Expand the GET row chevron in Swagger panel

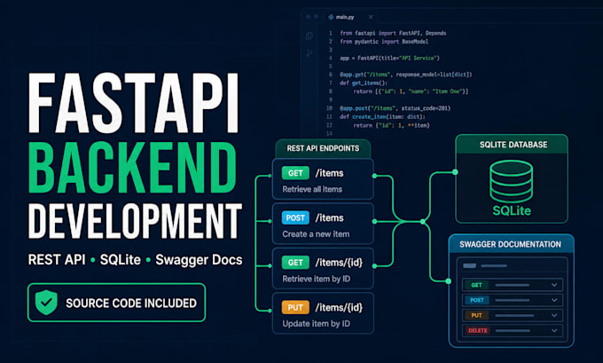(554, 285)
